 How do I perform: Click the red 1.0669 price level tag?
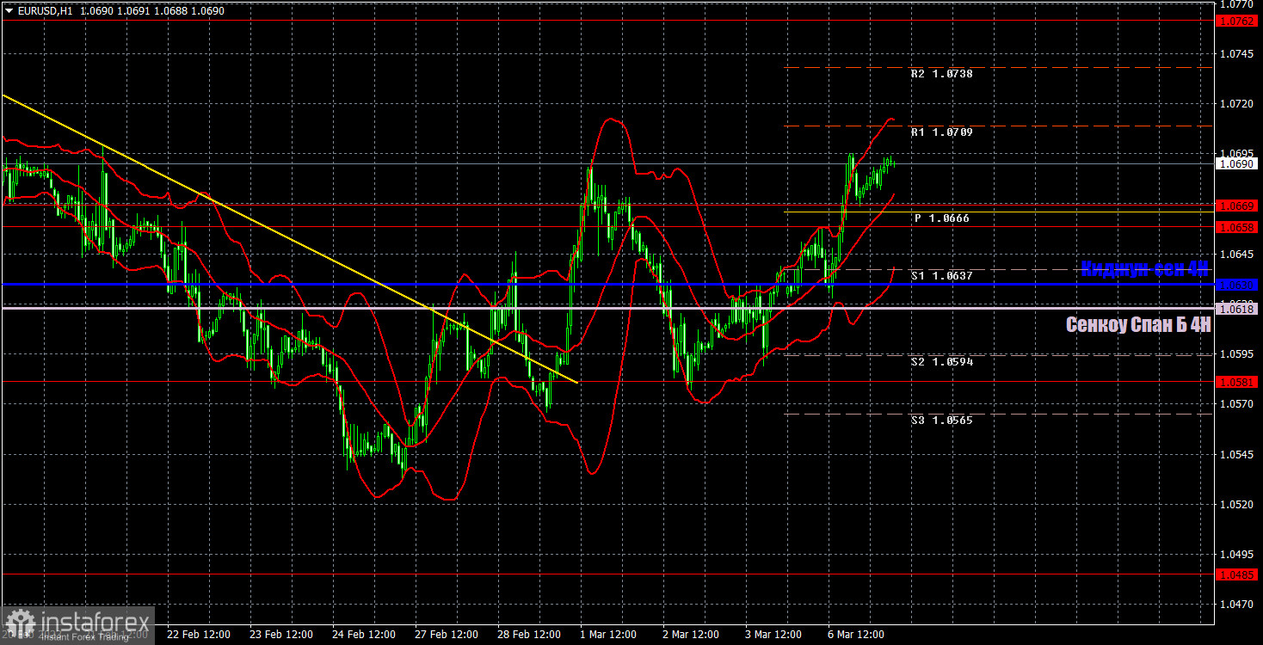click(x=1237, y=206)
